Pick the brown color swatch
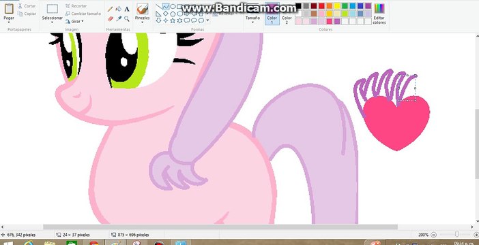 click(314, 14)
